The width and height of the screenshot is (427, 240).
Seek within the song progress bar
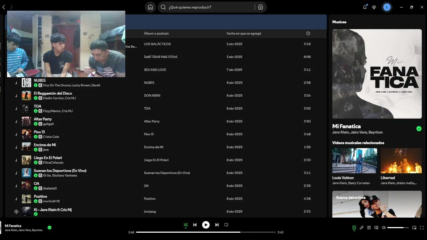click(206, 232)
